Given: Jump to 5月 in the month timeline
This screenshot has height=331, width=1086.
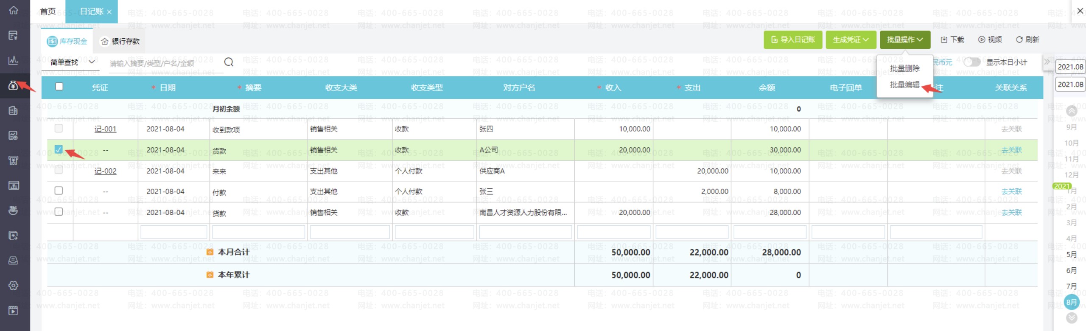Looking at the screenshot, I should pyautogui.click(x=1072, y=255).
